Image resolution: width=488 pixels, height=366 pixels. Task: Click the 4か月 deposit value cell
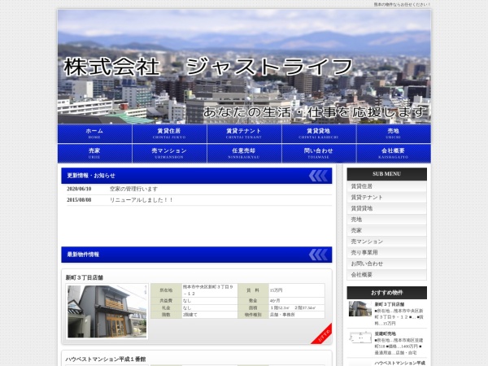pos(297,301)
